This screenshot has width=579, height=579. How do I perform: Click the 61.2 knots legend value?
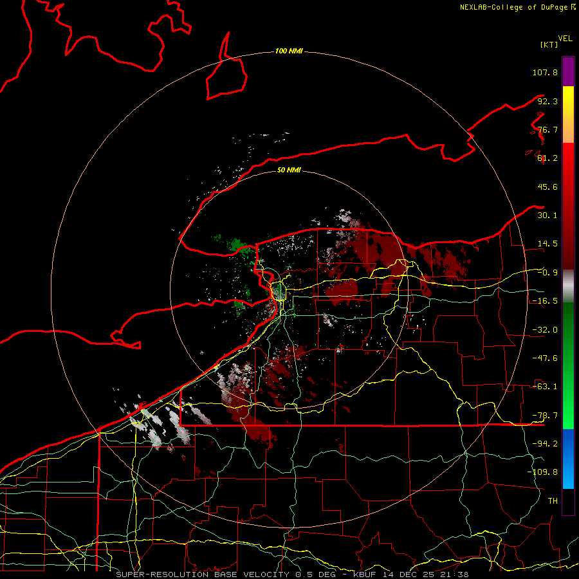[547, 158]
